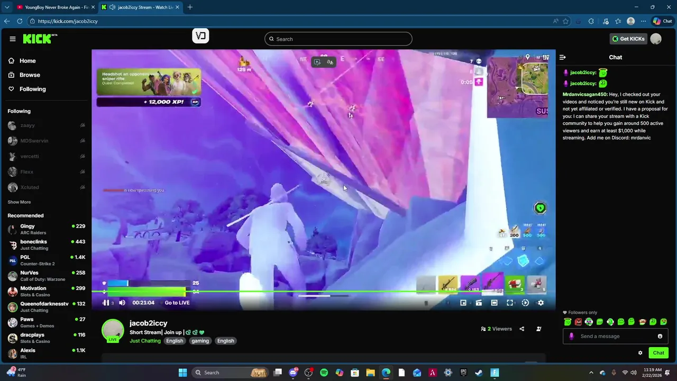Insert the angry red emote
677x381 pixels.
(x=578, y=322)
